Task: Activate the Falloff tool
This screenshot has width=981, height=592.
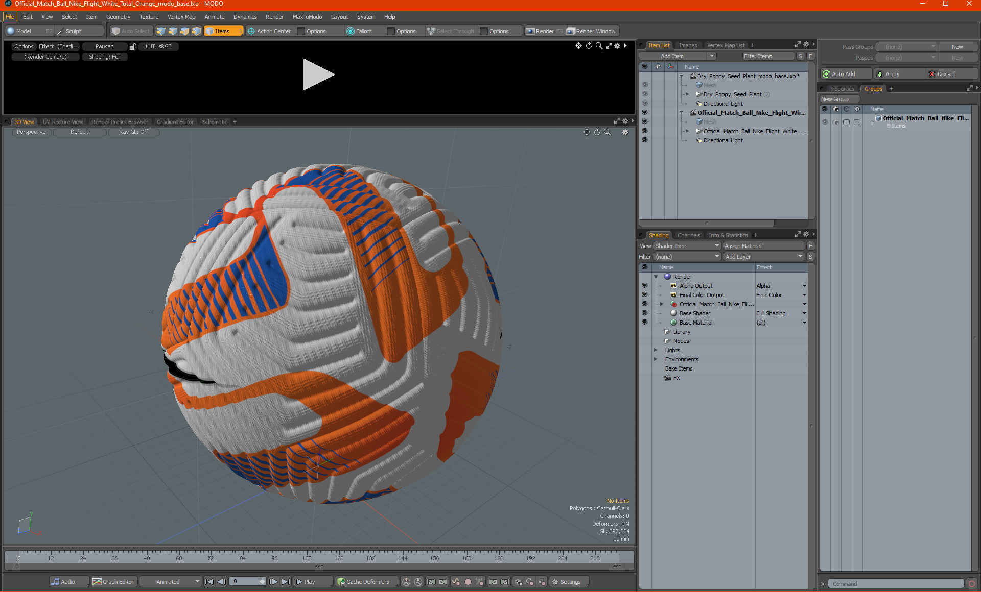Action: (359, 31)
